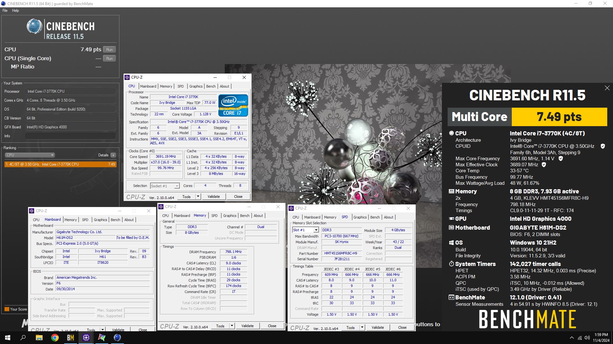Viewport: 613px width, 344px height.
Task: Click Tools button in SPD window
Action: point(351,327)
